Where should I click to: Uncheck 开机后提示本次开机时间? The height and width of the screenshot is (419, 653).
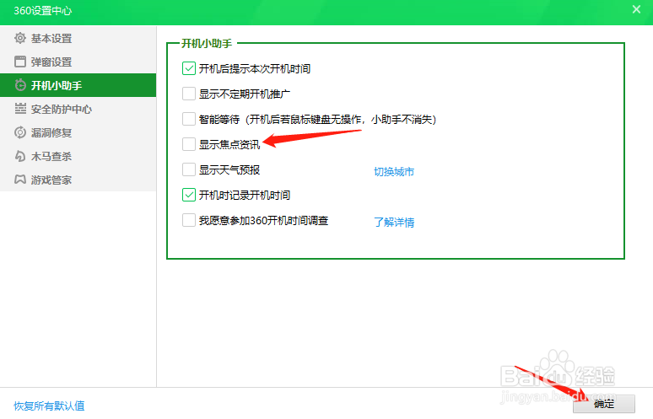[189, 68]
